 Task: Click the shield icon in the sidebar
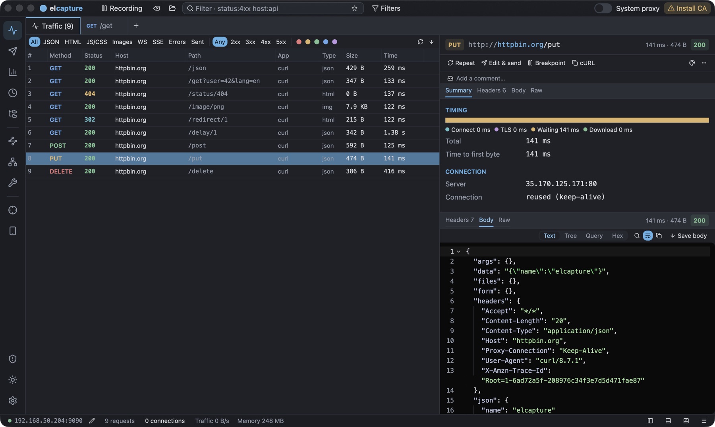click(13, 359)
